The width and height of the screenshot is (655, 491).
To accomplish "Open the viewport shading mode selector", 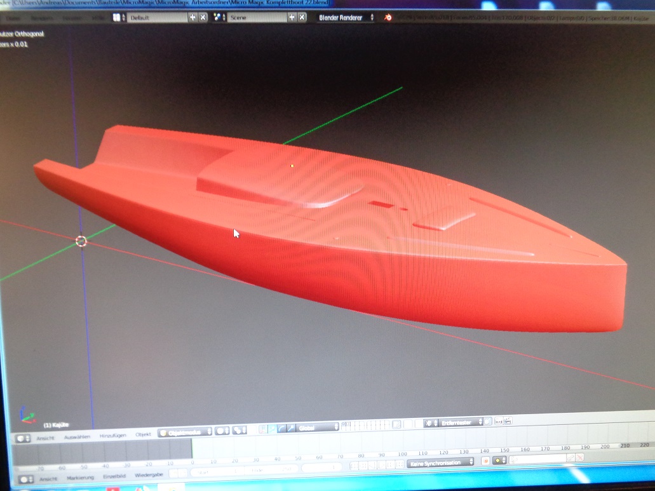I will (222, 431).
